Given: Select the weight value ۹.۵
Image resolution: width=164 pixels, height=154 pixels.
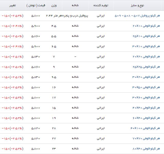Looking at the screenshot, I should [54, 77].
